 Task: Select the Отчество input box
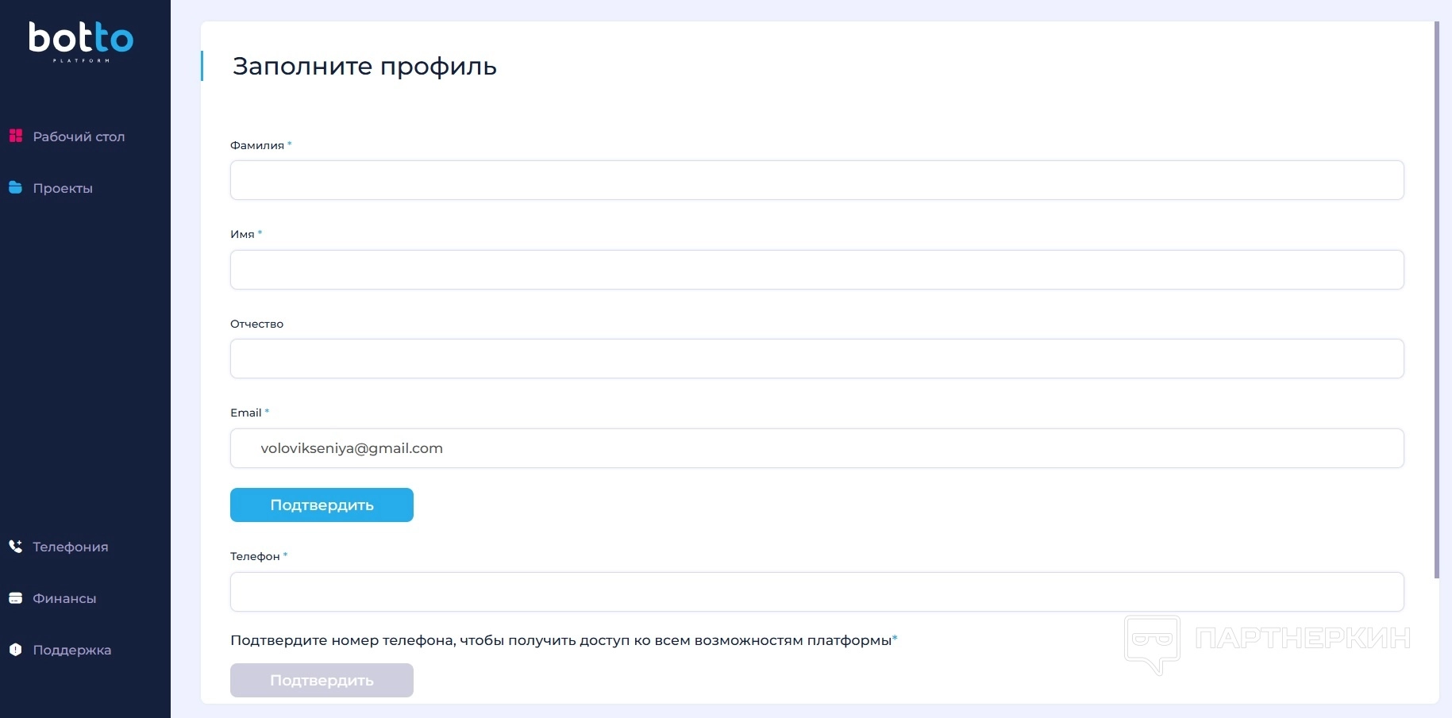[816, 359]
